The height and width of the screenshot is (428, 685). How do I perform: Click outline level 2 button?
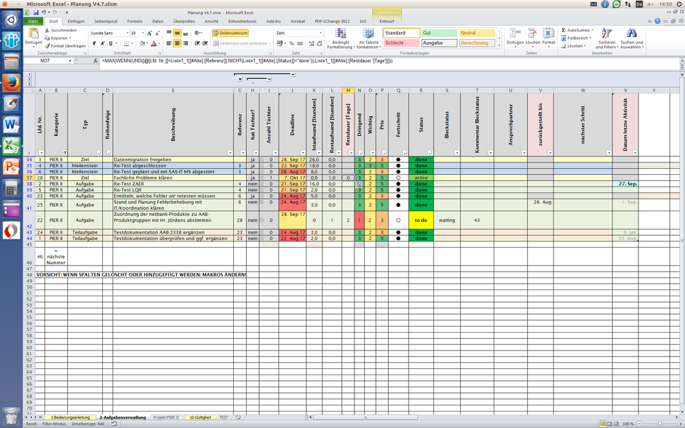[x=29, y=79]
